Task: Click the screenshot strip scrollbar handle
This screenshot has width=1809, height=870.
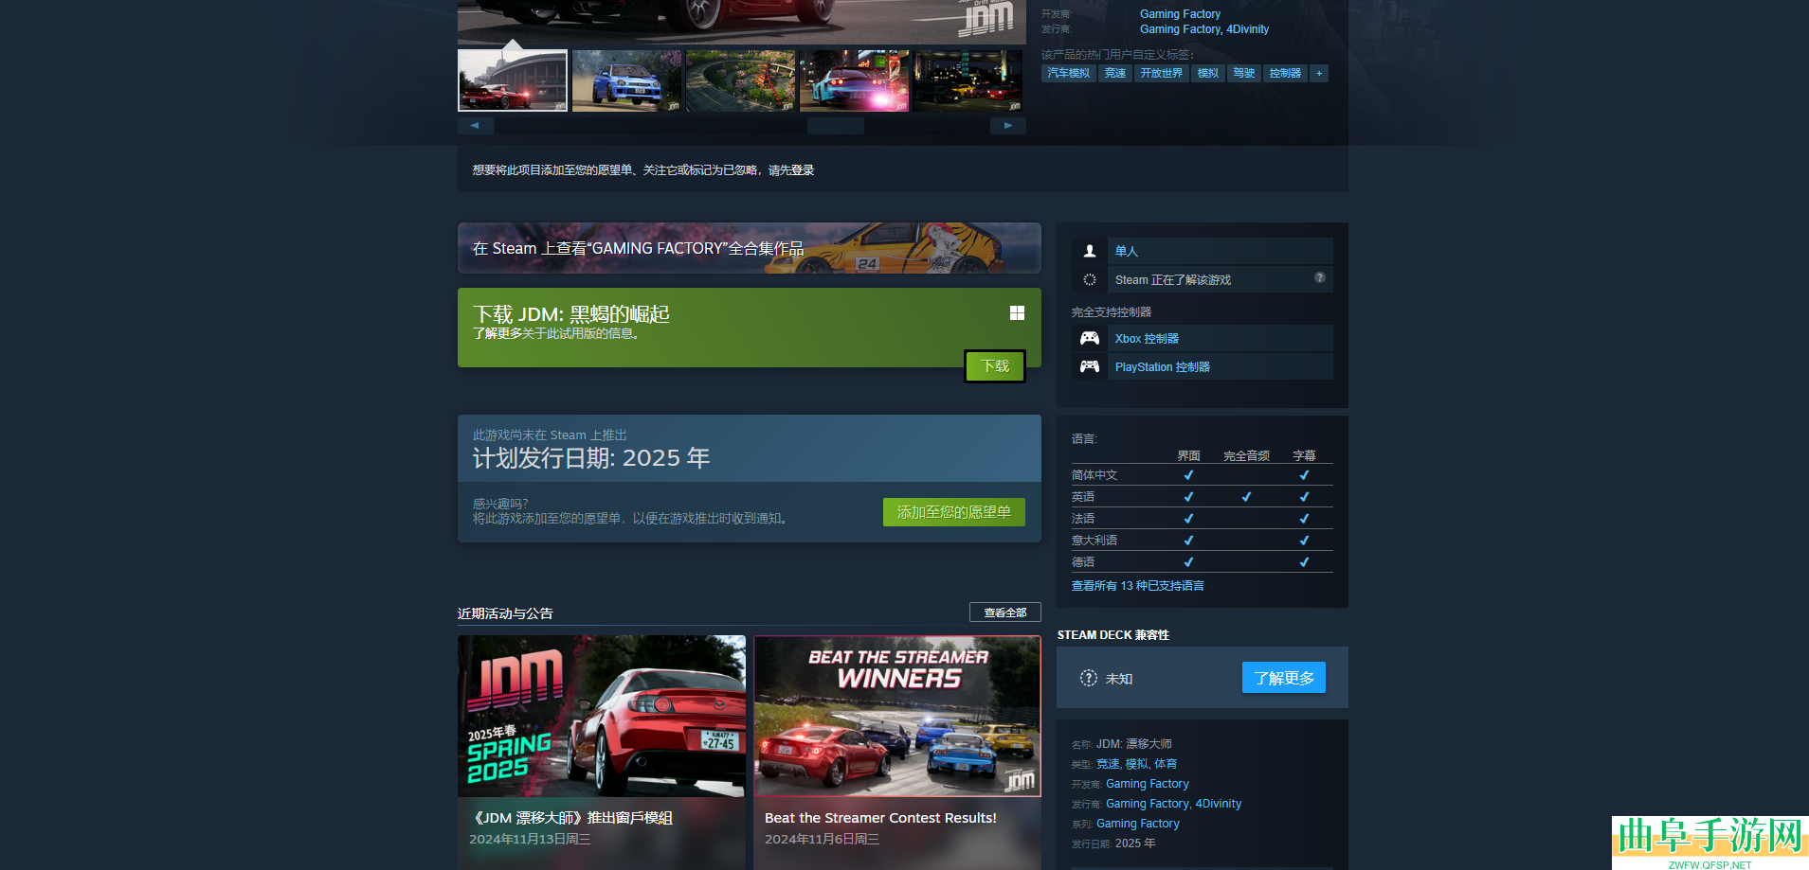Action: tap(835, 126)
